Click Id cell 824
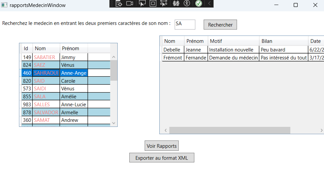Screen dimensions: 324x180 pos(27,65)
